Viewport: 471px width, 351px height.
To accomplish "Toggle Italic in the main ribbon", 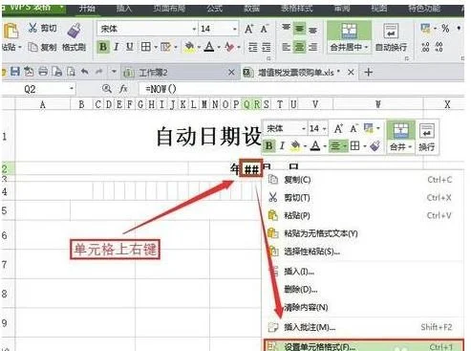I will tap(117, 47).
